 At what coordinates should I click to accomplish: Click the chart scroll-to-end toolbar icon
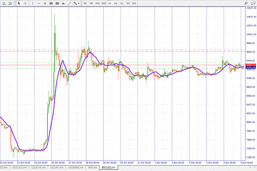[4, 3]
